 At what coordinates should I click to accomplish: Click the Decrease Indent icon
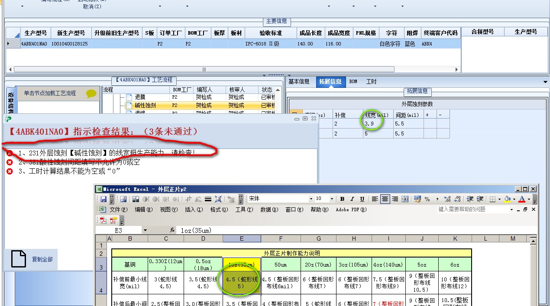(470, 199)
